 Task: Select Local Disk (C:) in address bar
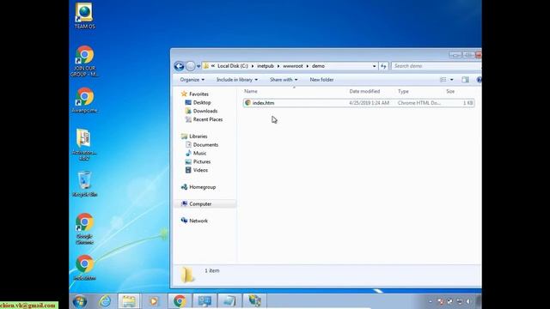233,66
